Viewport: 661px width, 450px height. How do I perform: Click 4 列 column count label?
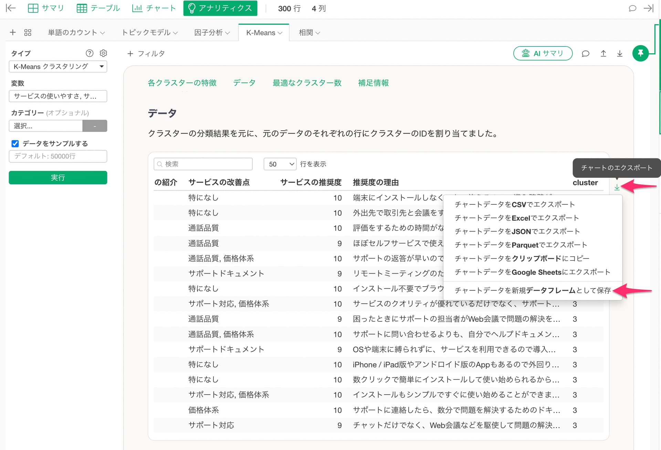pyautogui.click(x=319, y=8)
